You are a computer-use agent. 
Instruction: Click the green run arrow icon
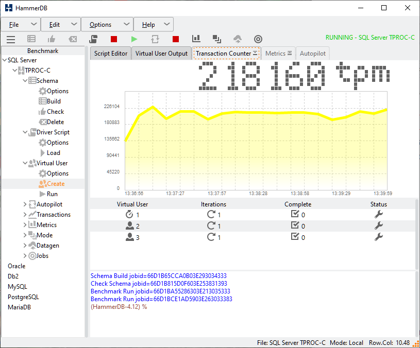[134, 39]
